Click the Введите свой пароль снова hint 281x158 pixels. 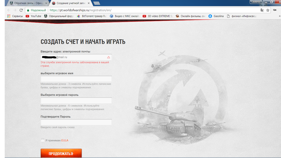(x=58, y=127)
